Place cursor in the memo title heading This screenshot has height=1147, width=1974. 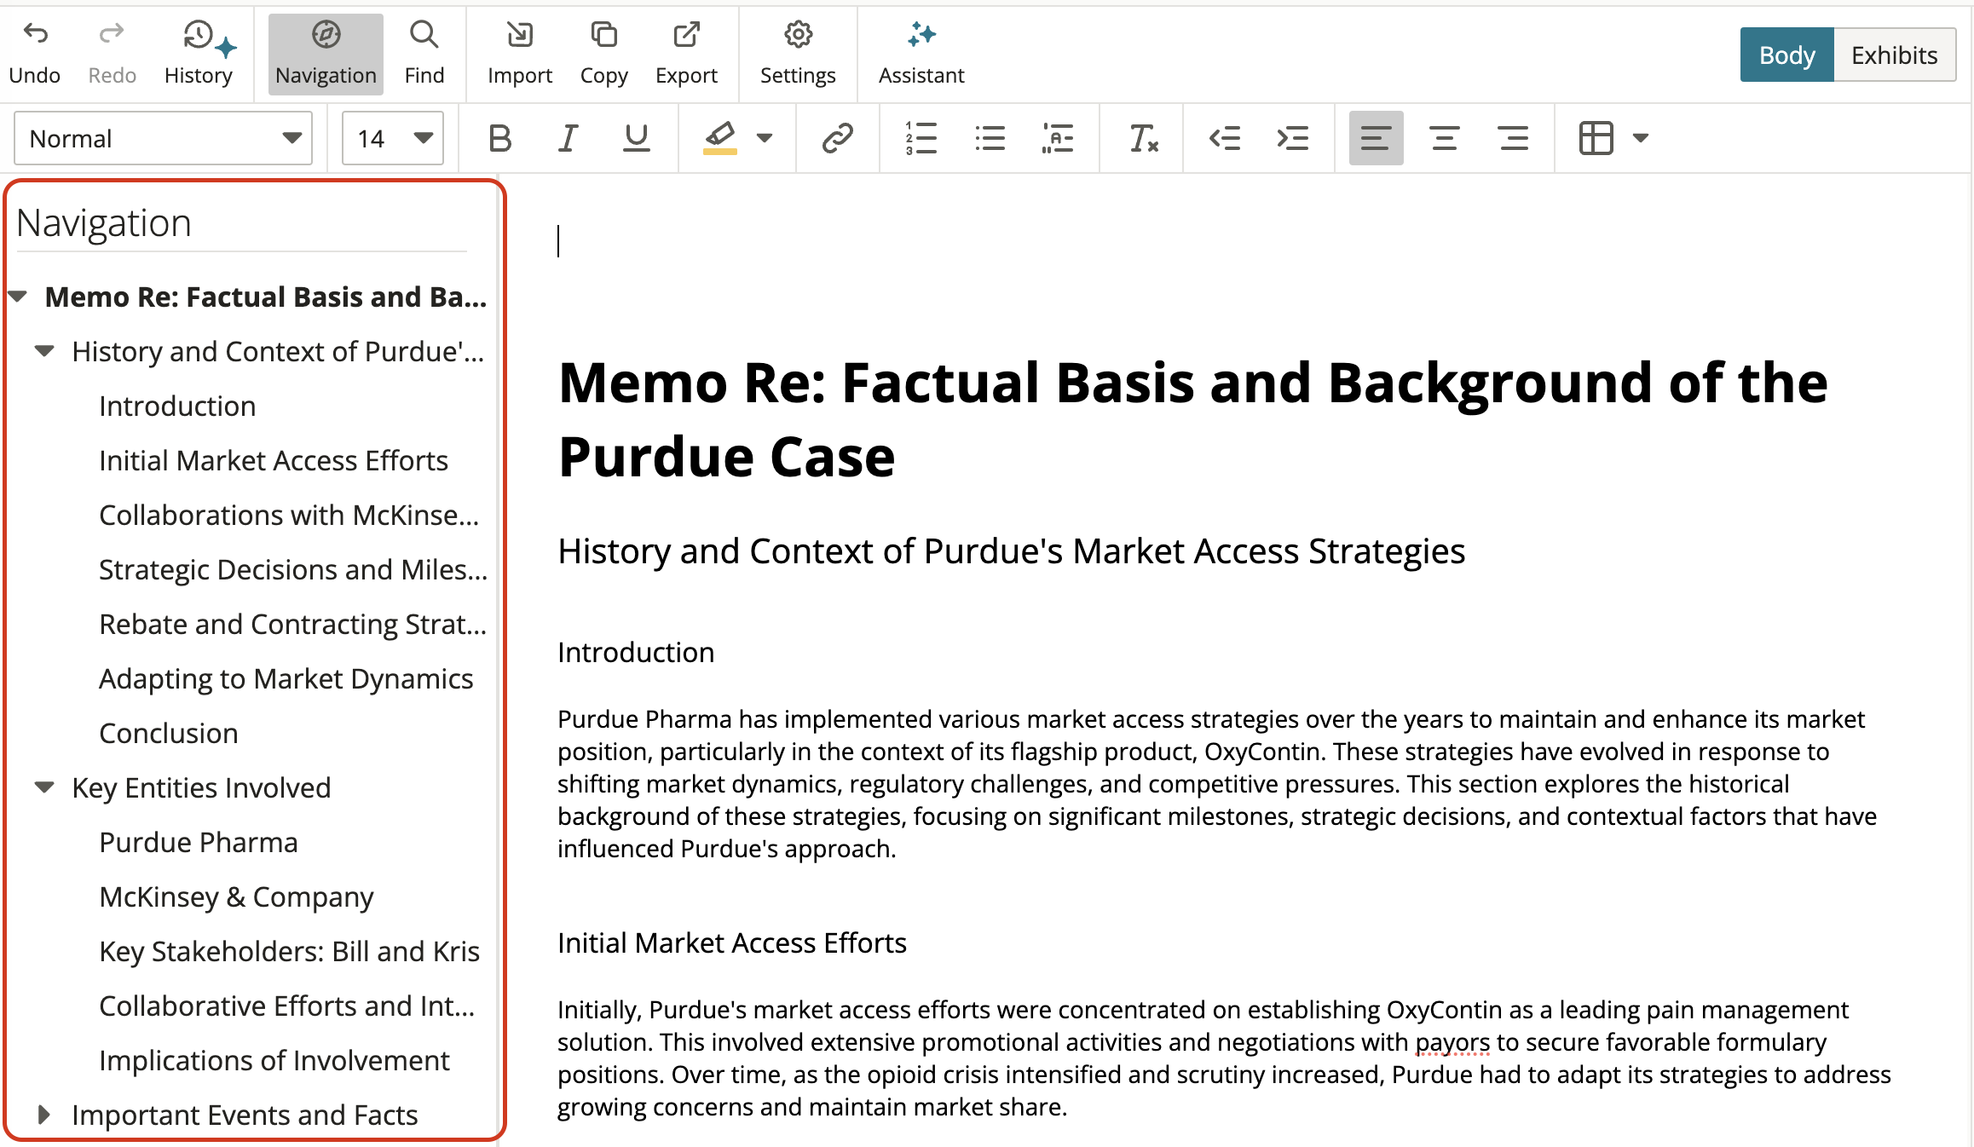pyautogui.click(x=1193, y=419)
